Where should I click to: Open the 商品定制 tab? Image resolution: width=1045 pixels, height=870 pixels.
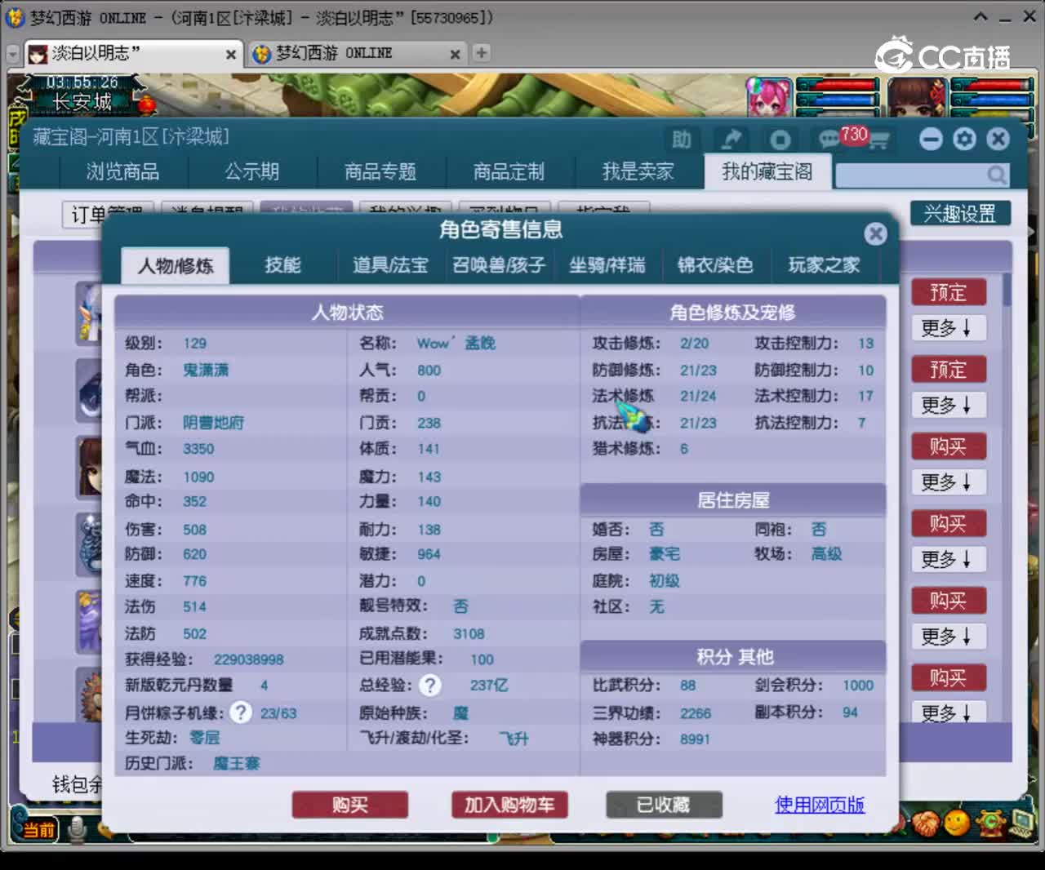pos(509,171)
